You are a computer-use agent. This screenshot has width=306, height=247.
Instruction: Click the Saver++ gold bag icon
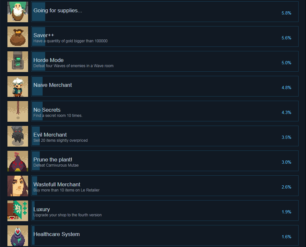[18, 37]
